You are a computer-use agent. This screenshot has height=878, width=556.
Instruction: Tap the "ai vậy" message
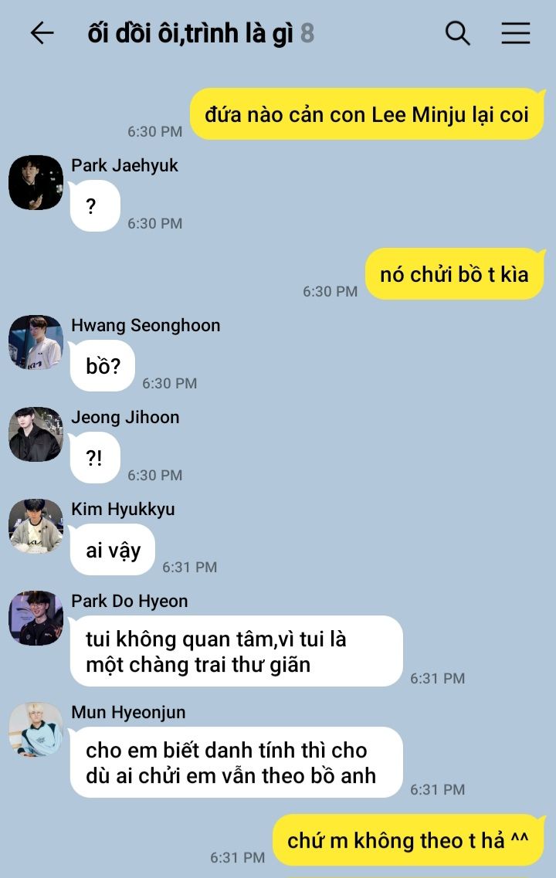(113, 550)
